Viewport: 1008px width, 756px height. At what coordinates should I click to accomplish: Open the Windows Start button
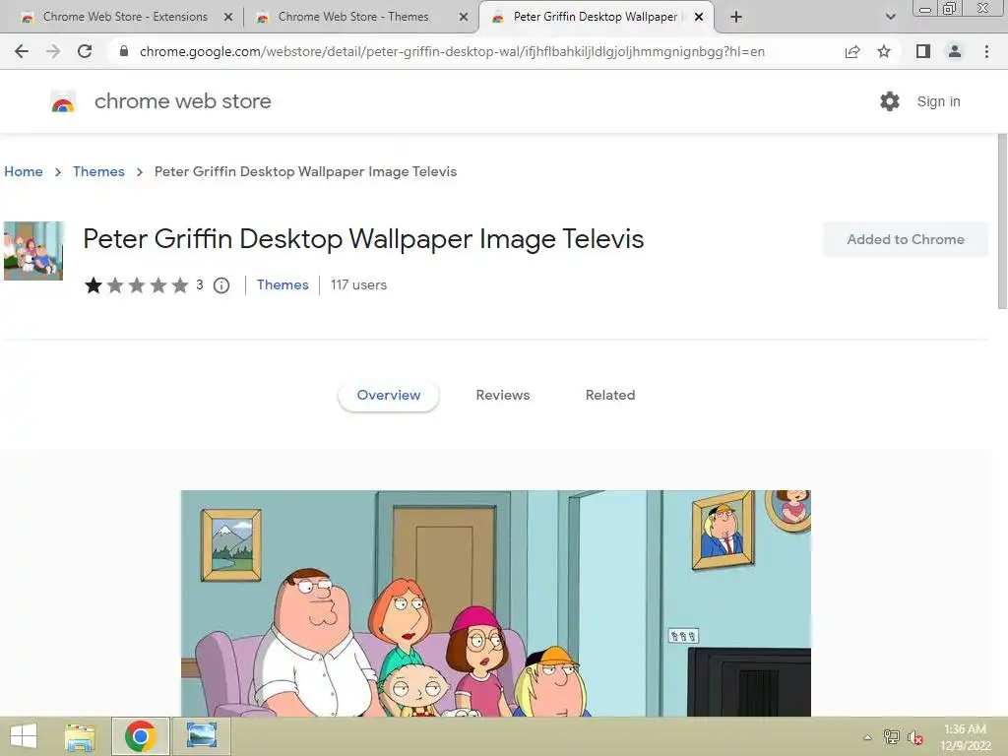(24, 736)
